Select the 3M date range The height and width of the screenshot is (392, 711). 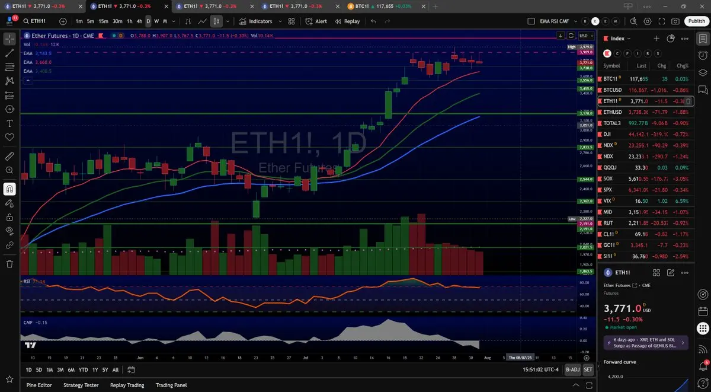60,369
